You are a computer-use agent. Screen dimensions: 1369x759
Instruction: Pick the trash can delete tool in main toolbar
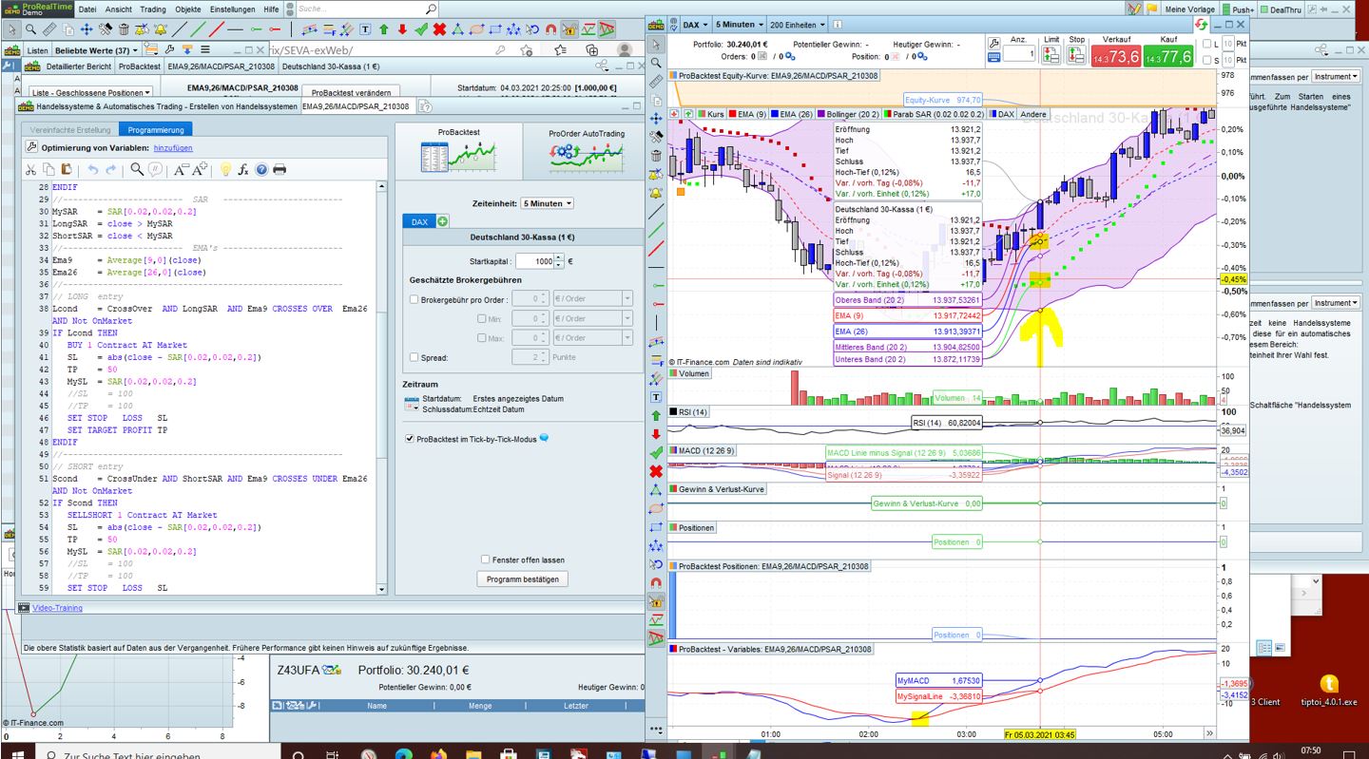124,29
